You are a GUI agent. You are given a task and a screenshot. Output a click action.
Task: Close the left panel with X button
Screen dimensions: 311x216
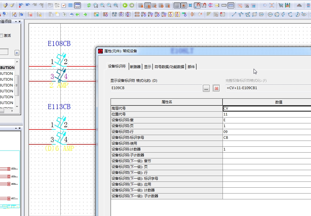click(20, 21)
